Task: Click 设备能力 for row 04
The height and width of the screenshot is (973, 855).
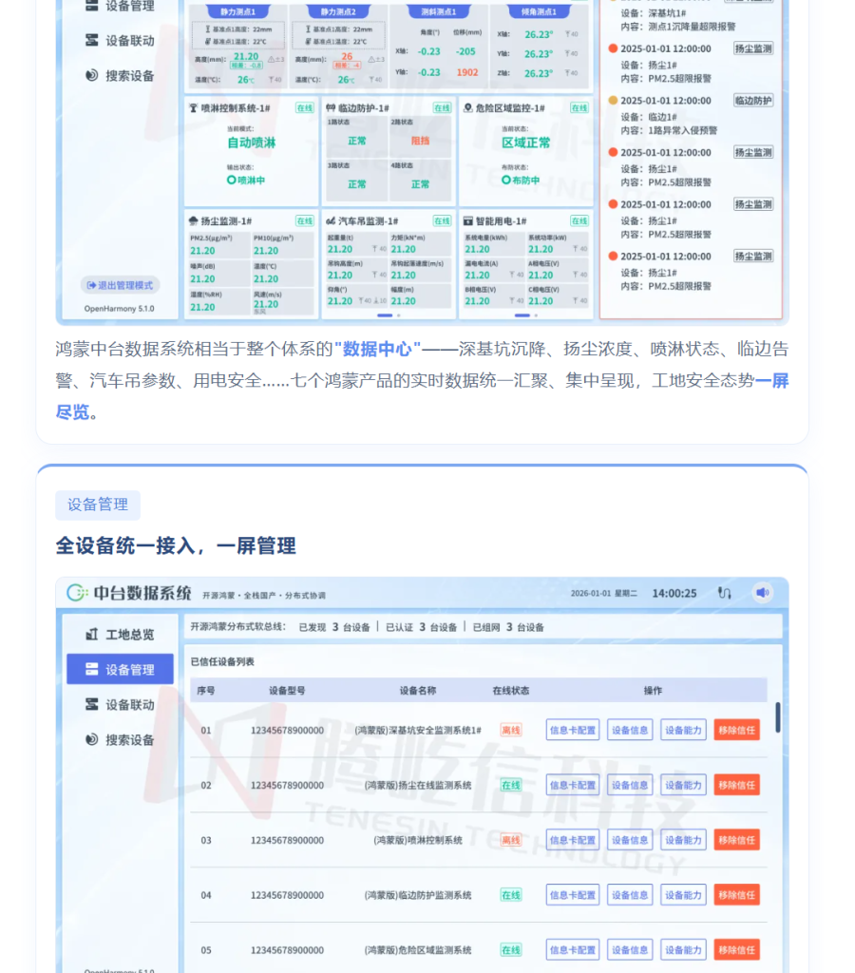Action: 683,895
